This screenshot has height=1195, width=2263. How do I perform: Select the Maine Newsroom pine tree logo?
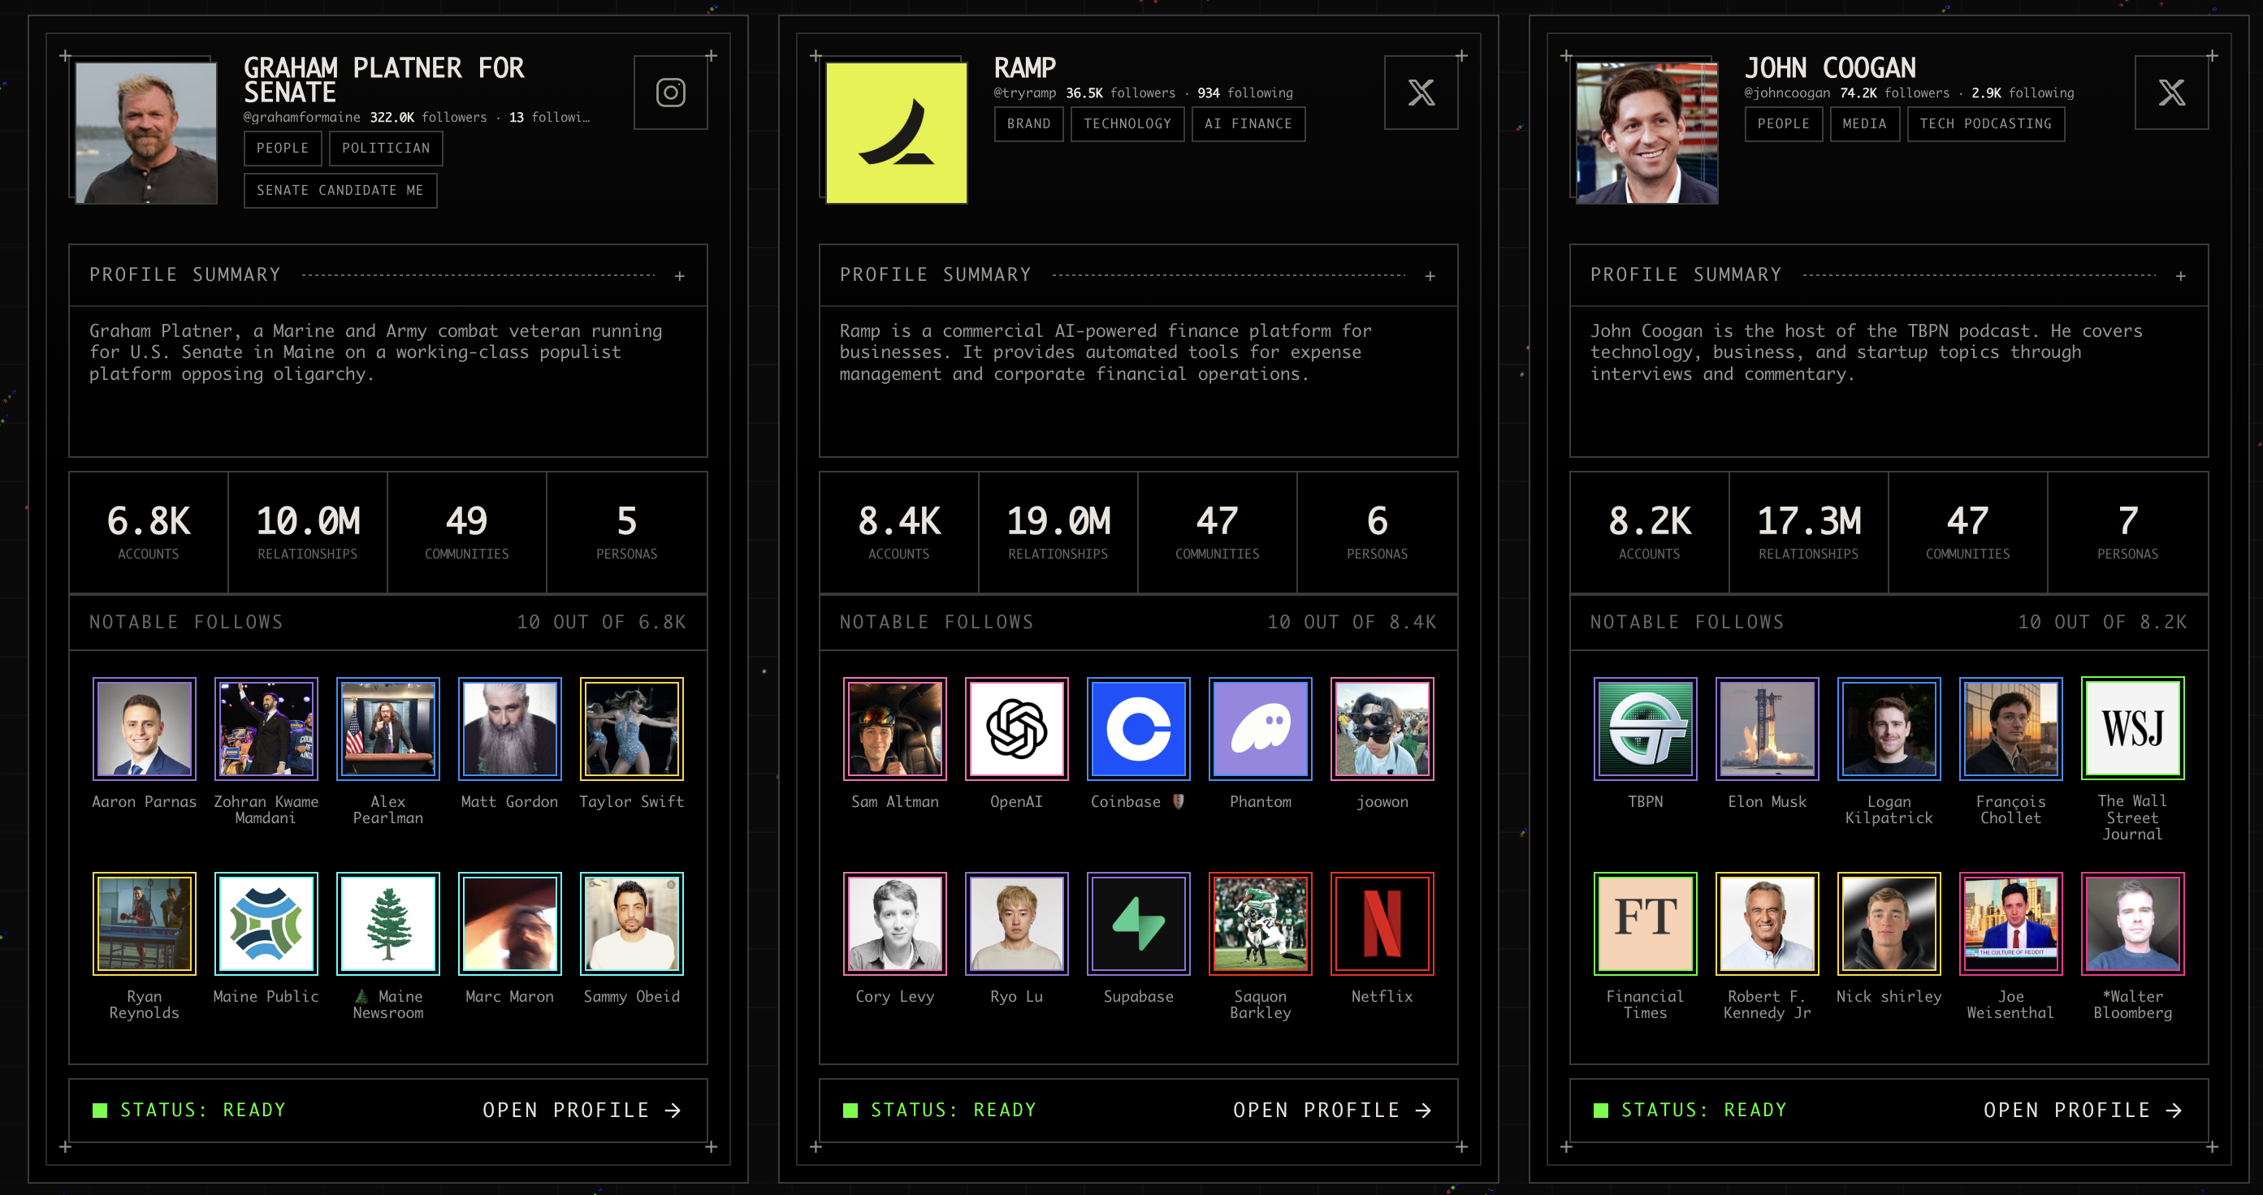(x=387, y=924)
